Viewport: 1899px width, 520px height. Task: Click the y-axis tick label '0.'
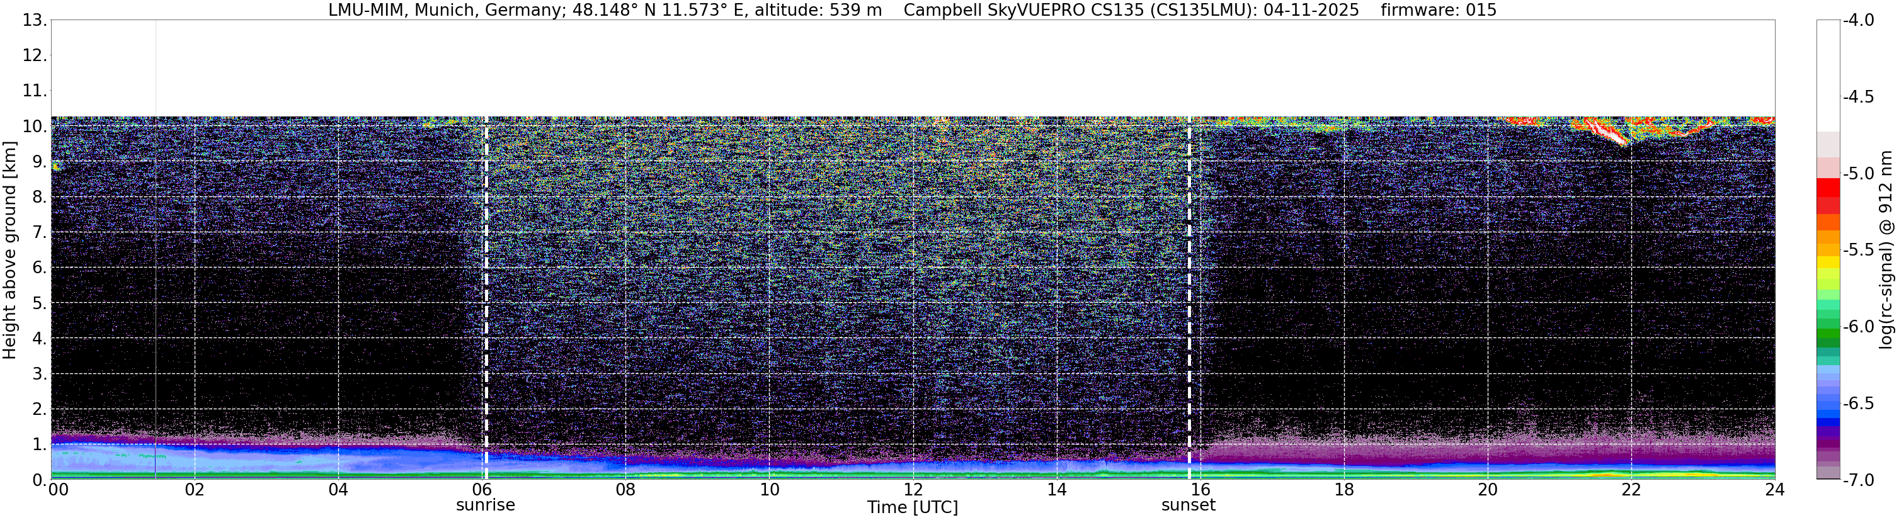click(39, 480)
